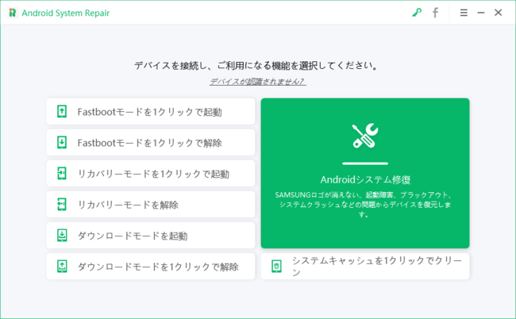Click the wrench and screwdriver repair icon
This screenshot has width=516, height=319.
coord(365,136)
